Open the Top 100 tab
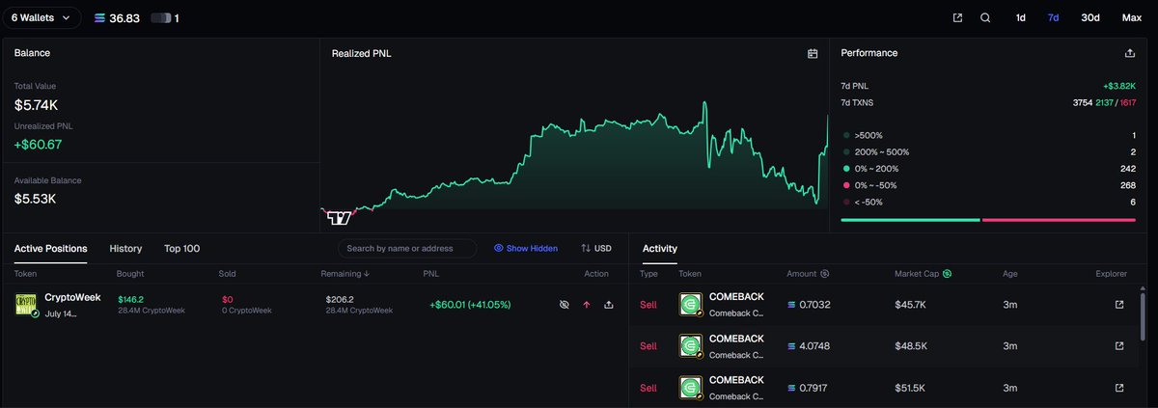 coord(181,248)
